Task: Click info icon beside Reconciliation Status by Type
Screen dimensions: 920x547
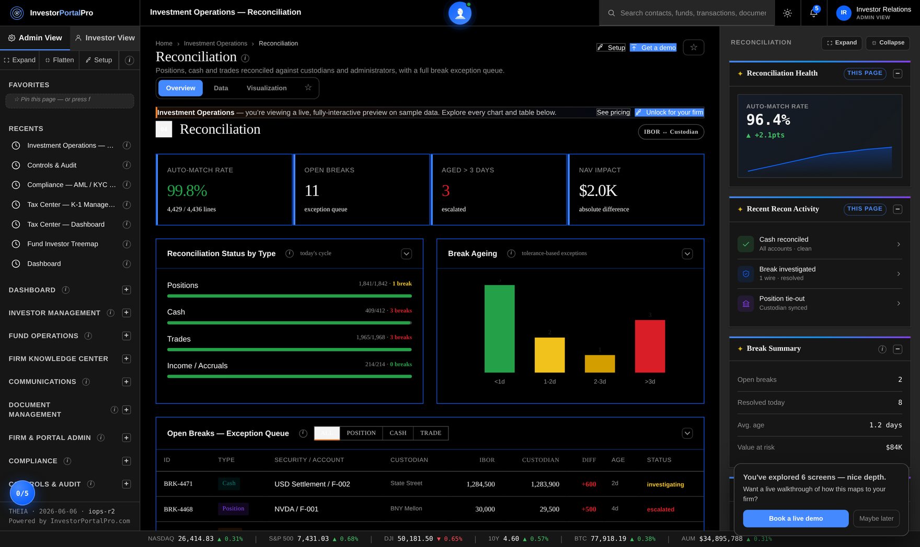Action: click(290, 253)
